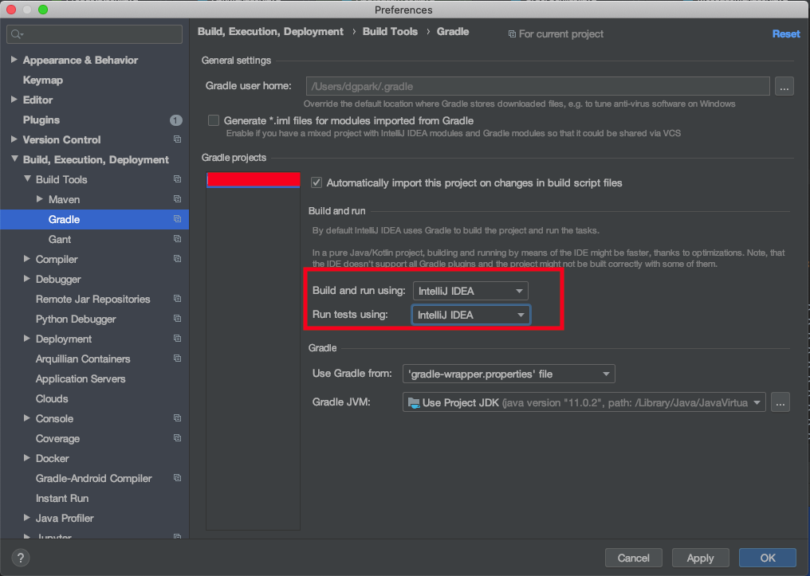Expand the Docker node
Screen dimensions: 810x576
[x=27, y=458]
